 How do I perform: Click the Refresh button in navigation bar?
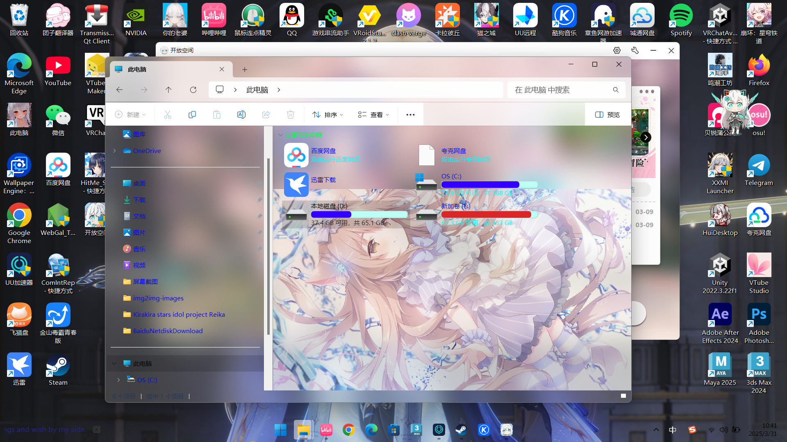(x=193, y=90)
